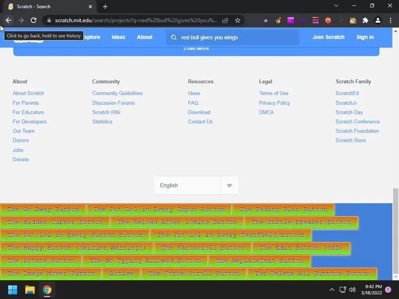Click The Fading Blur Button
Image resolution: width=399 pixels, height=299 pixels.
click(x=283, y=209)
